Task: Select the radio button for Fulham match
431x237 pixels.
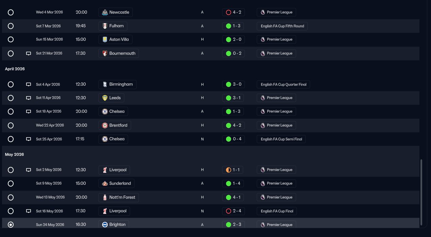Action: pyautogui.click(x=11, y=26)
